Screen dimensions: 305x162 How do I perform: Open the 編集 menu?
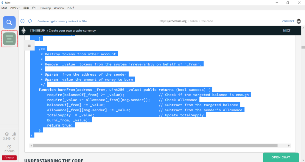pyautogui.click(x=26, y=8)
